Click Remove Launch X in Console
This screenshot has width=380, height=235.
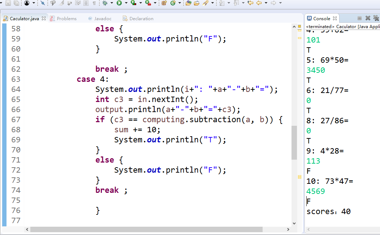[x=368, y=18]
